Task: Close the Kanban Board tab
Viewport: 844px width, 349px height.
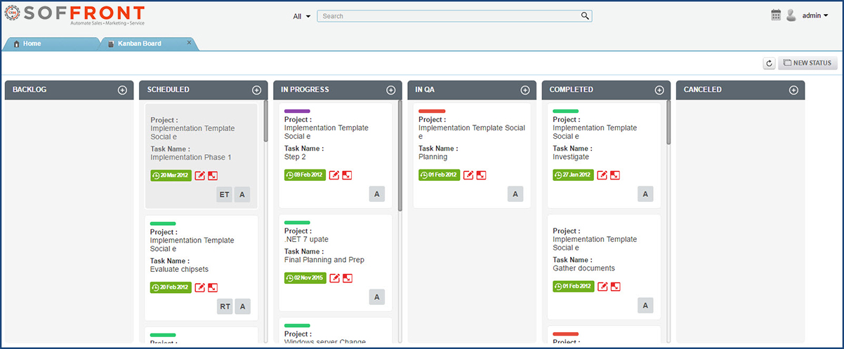Action: tap(189, 42)
